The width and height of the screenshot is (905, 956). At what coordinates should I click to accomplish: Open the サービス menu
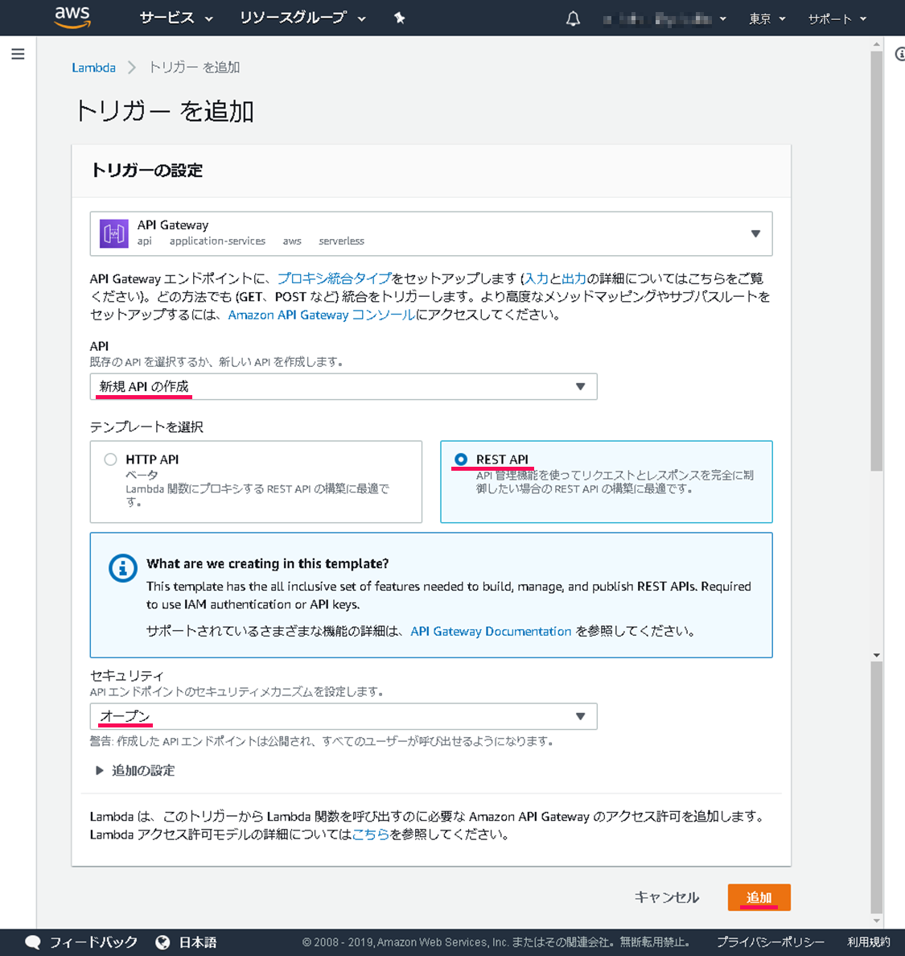176,19
